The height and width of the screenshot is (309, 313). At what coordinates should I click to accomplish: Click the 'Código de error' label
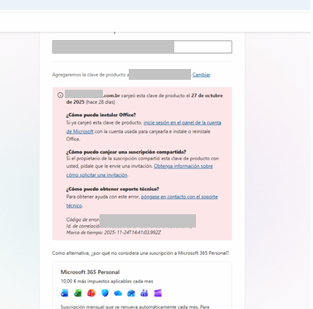coord(82,219)
